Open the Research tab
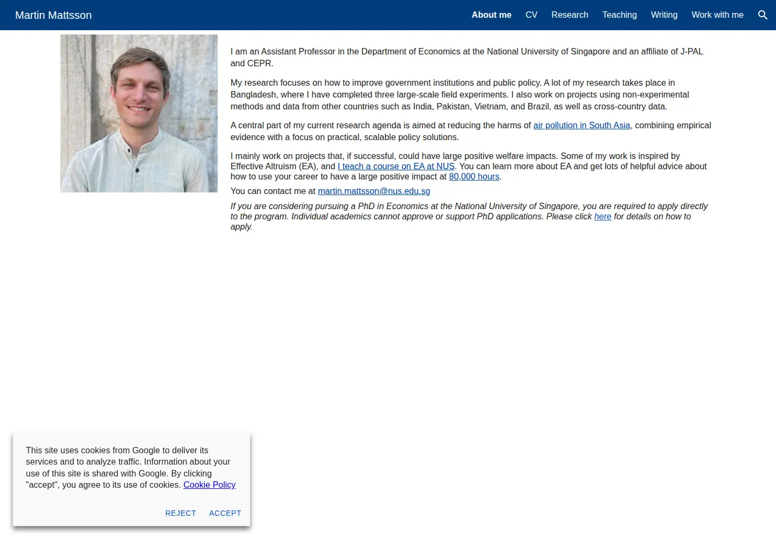 [570, 15]
